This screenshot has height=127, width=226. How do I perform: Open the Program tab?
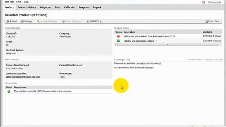coord(84,7)
